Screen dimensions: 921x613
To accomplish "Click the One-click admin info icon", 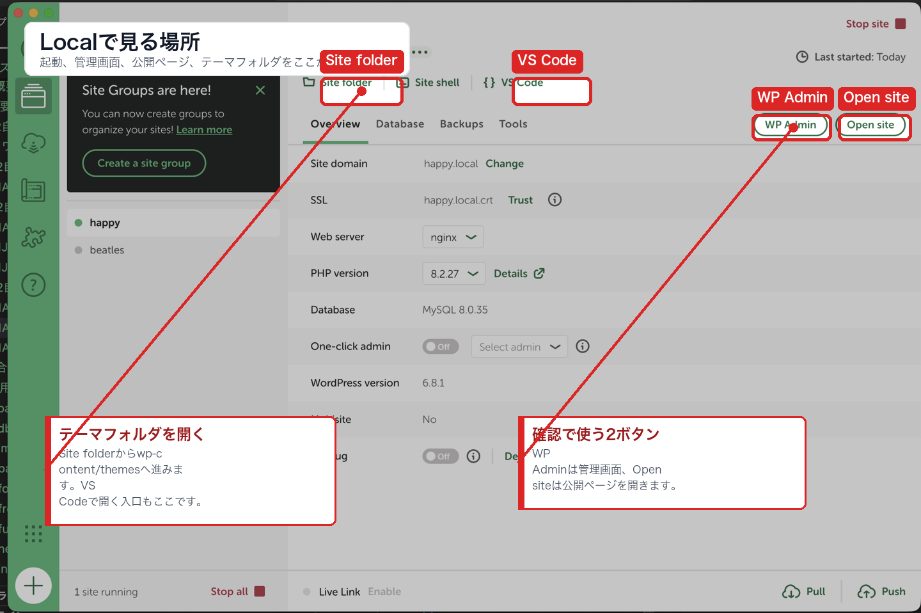I will [x=583, y=346].
